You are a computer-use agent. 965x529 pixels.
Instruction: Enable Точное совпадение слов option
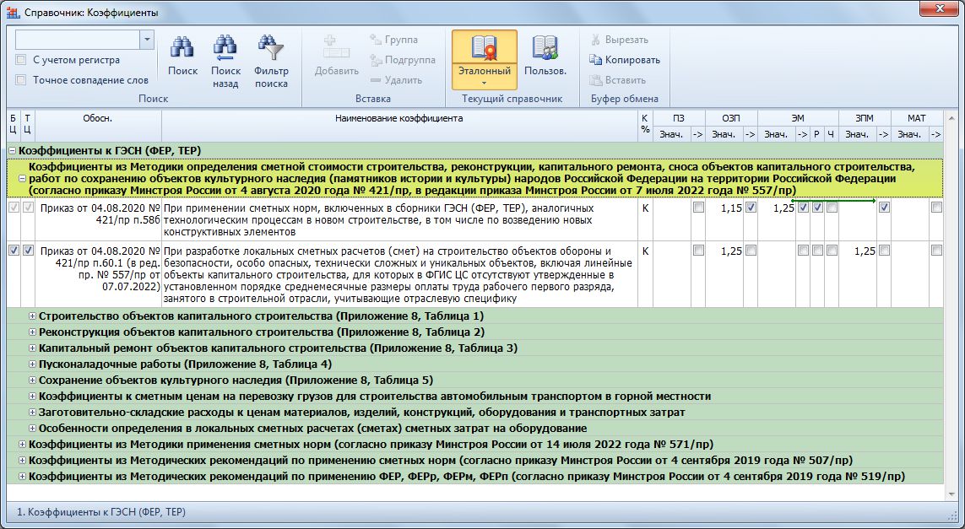(21, 80)
